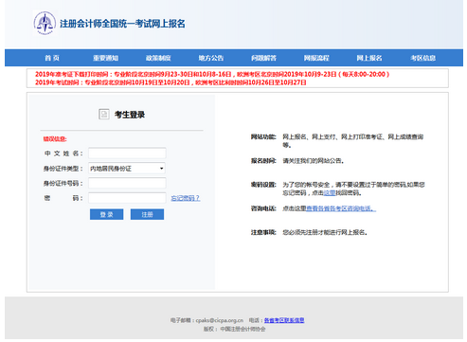
Task: Open the 重要通知 navigation item
Action: (x=105, y=58)
